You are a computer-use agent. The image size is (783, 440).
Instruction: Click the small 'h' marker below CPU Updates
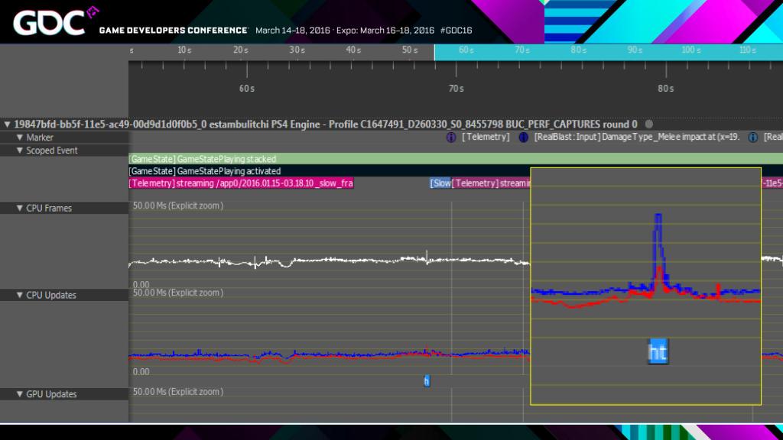point(427,380)
